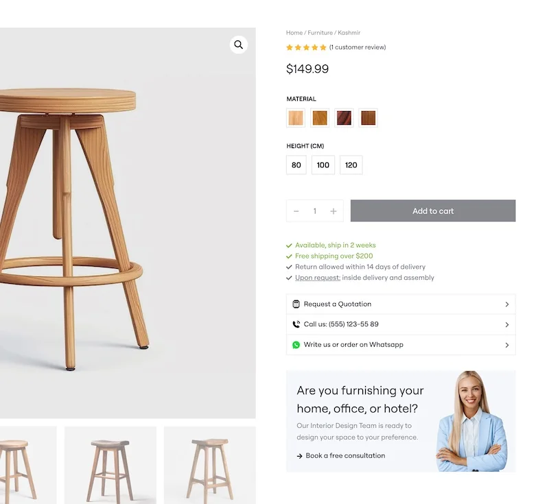Screen dimensions: 549x504
Task: Select the 80 cm height option
Action: click(x=296, y=165)
